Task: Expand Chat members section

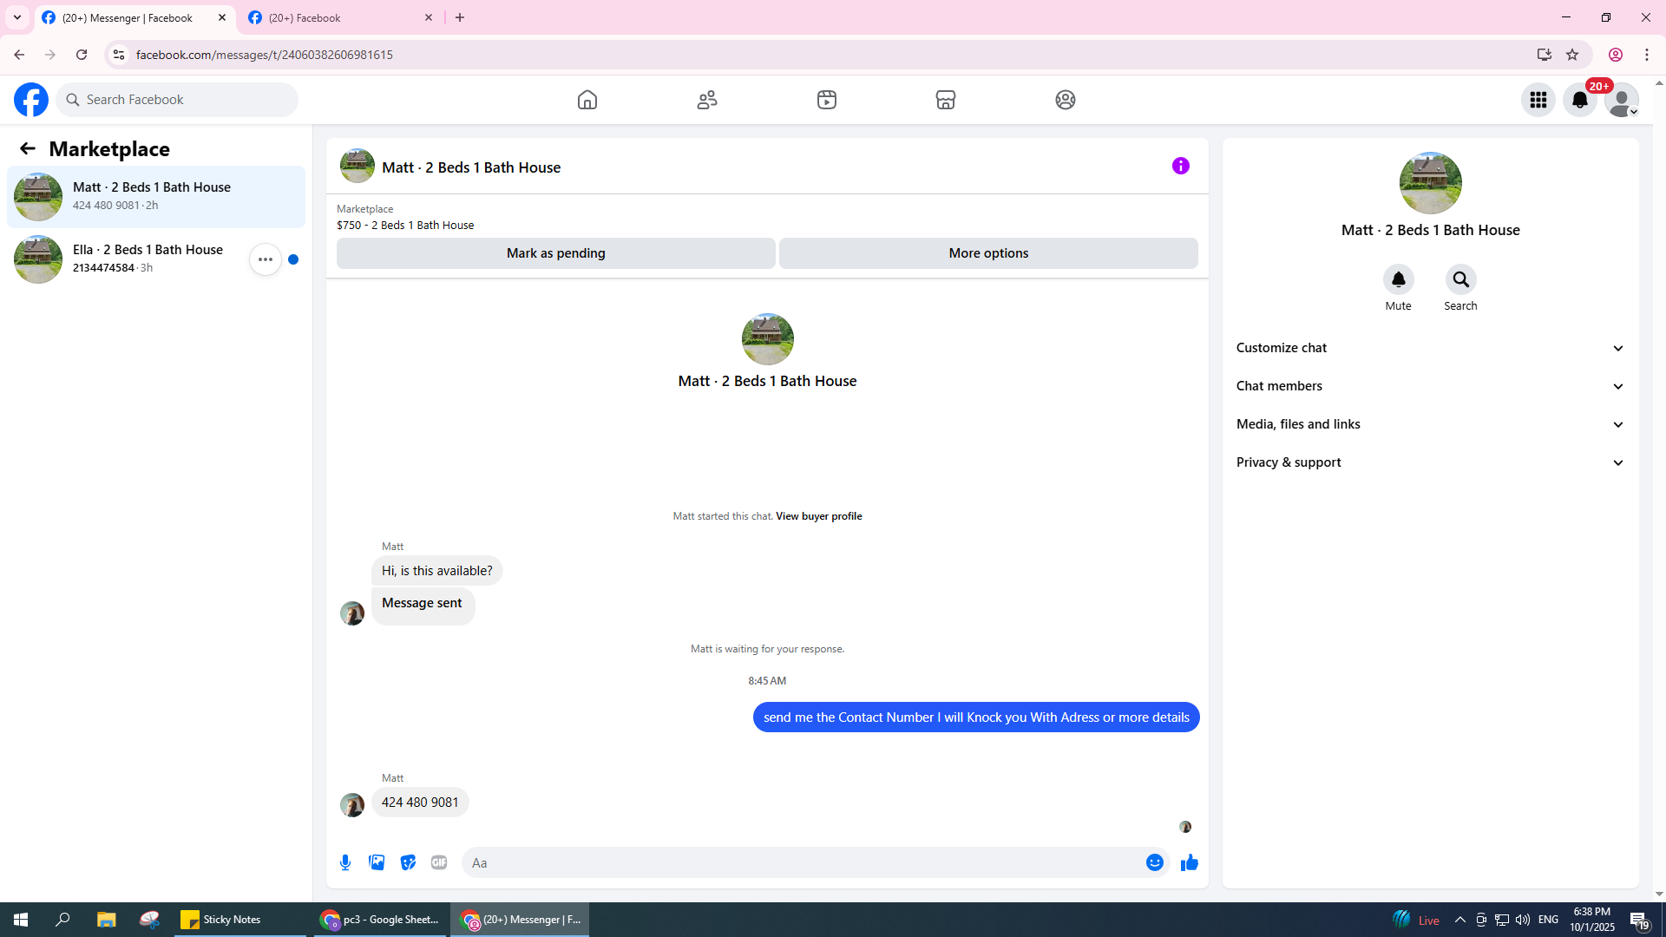Action: click(1430, 386)
